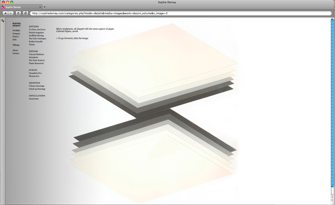The image size is (335, 205).
Task: Open the home page via house icon
Action: pos(25,13)
